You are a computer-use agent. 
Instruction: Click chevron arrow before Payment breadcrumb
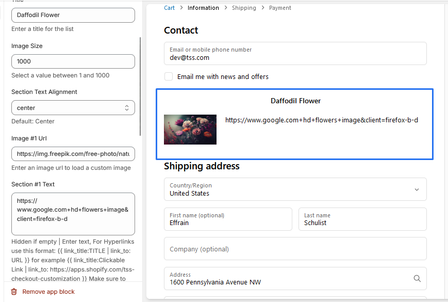tap(263, 8)
